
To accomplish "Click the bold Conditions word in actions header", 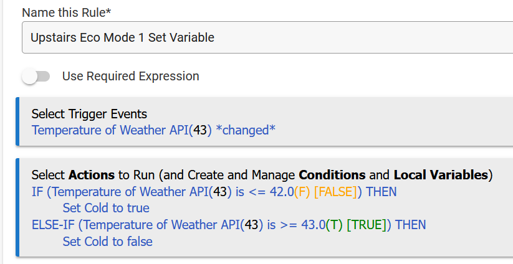I will 332,175.
